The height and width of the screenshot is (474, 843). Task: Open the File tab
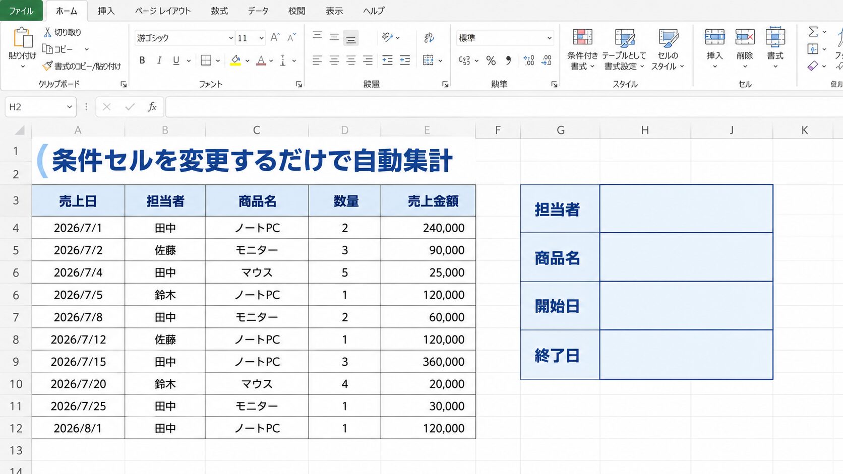21,11
